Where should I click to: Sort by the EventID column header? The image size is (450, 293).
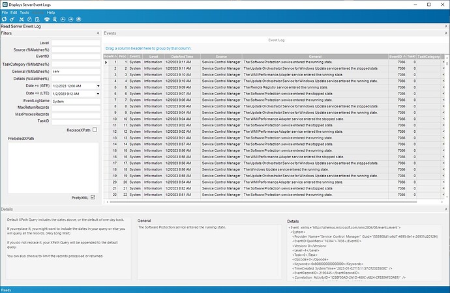pos(397,57)
